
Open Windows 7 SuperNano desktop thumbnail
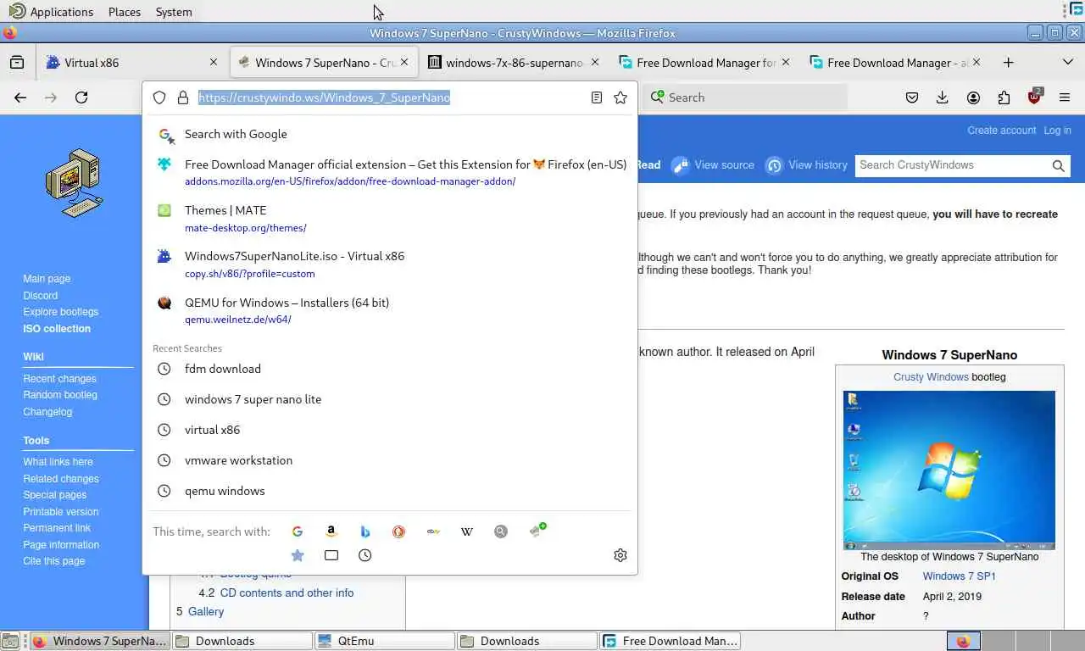point(949,470)
